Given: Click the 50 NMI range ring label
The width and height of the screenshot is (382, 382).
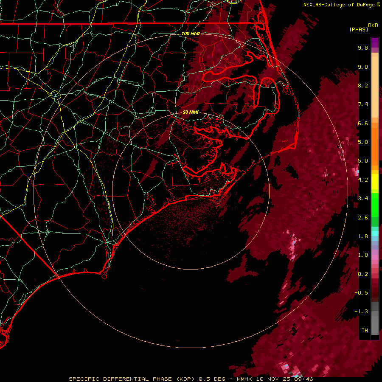Looking at the screenshot, I should (x=191, y=112).
